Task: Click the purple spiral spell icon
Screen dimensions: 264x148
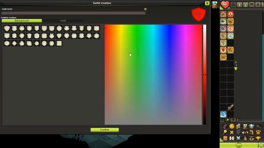Action: 223,28
